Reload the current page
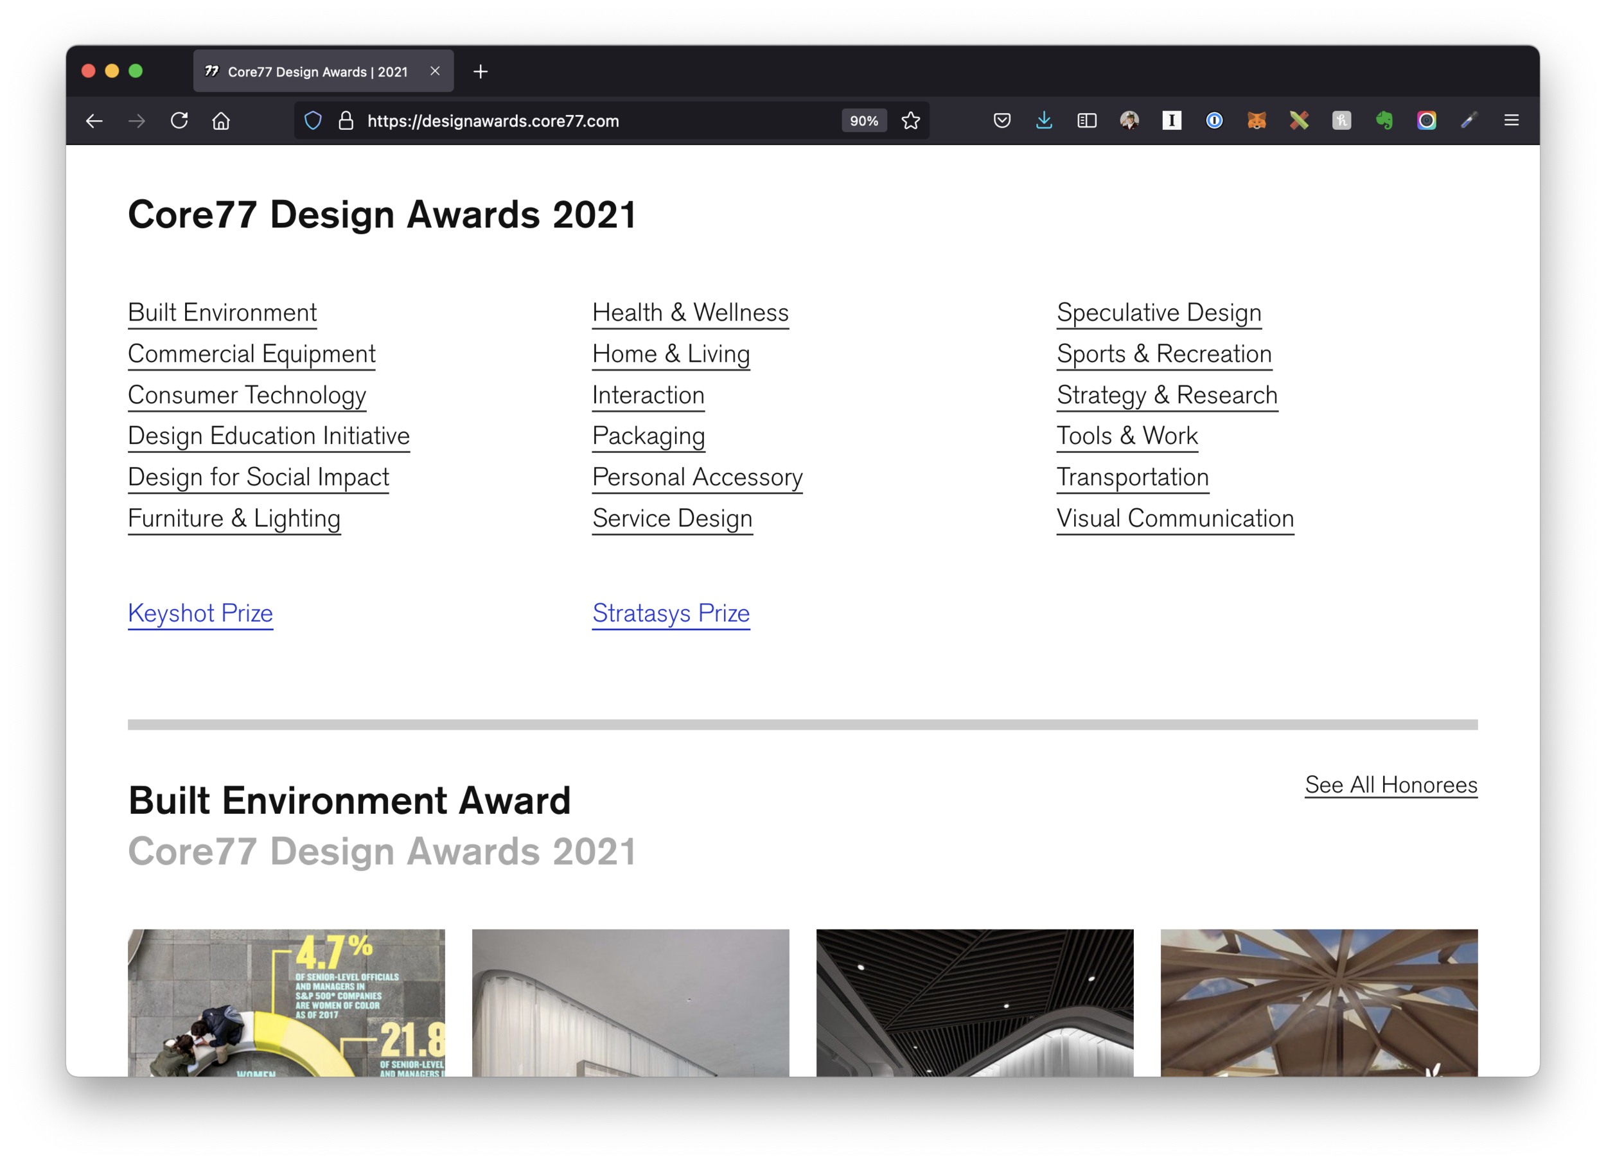This screenshot has height=1164, width=1606. click(x=179, y=121)
